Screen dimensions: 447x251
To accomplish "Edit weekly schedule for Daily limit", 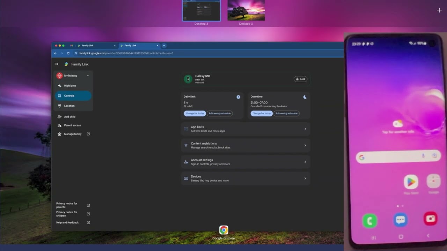I will click(220, 113).
